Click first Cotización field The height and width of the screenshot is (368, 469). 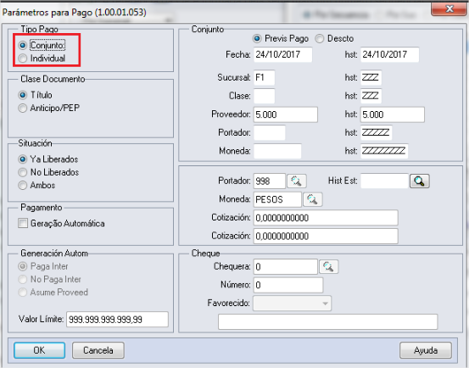(326, 218)
